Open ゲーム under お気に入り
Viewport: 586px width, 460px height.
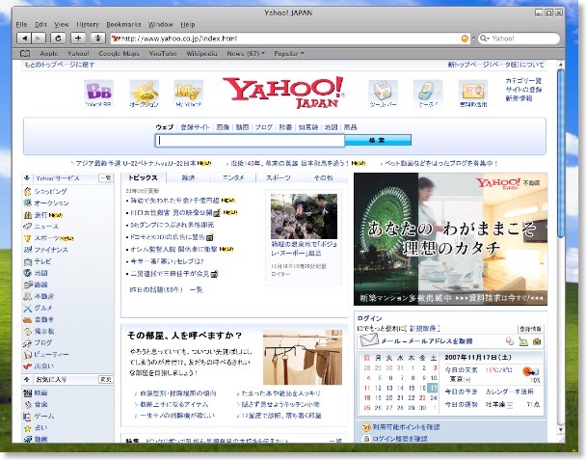coord(43,416)
